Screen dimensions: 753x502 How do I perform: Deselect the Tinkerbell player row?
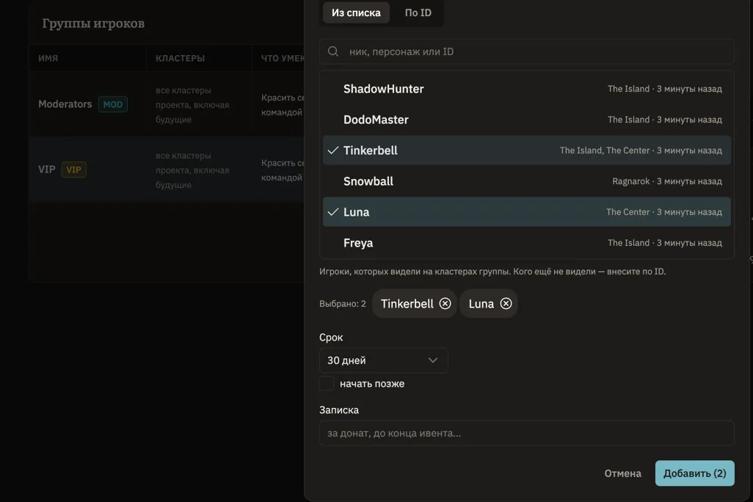point(527,150)
